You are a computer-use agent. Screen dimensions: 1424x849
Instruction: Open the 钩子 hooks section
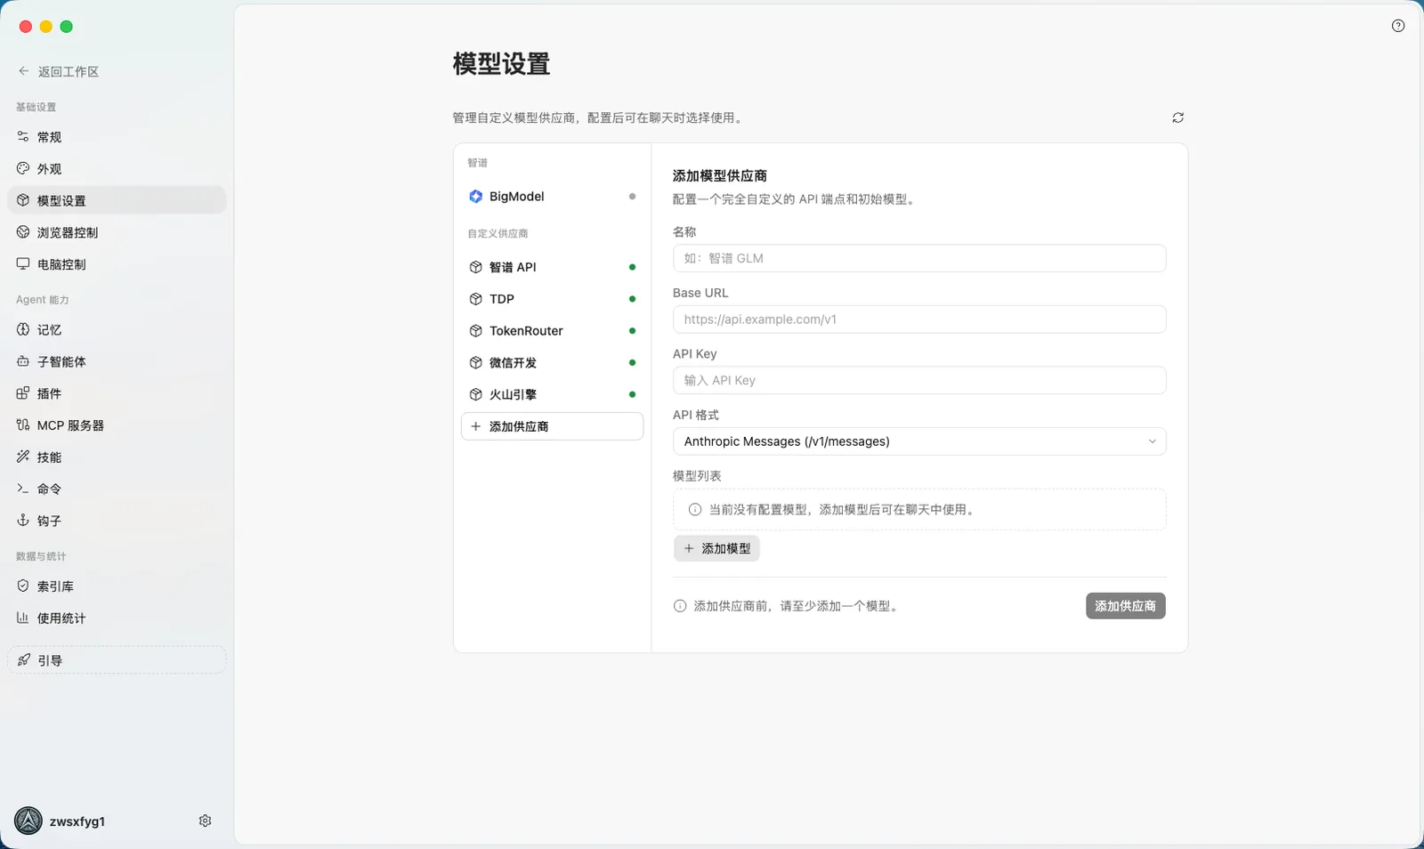[117, 521]
